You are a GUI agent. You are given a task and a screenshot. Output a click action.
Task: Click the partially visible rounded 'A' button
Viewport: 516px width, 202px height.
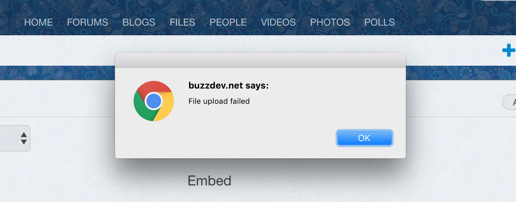pyautogui.click(x=509, y=102)
